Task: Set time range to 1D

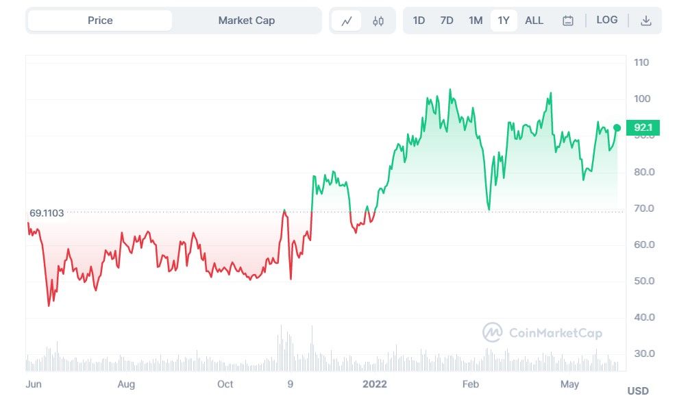Action: [419, 21]
